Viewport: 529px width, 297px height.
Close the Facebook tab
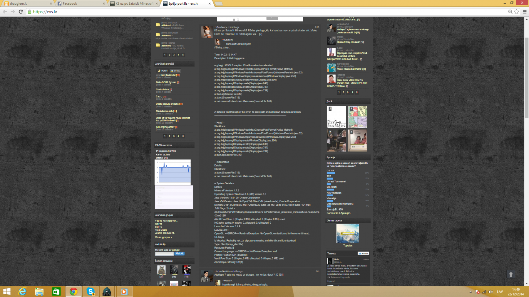click(x=104, y=4)
